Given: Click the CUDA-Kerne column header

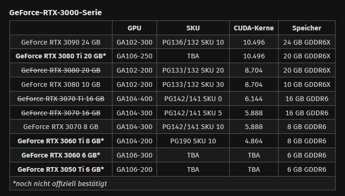Looking at the screenshot, I should [x=254, y=28].
